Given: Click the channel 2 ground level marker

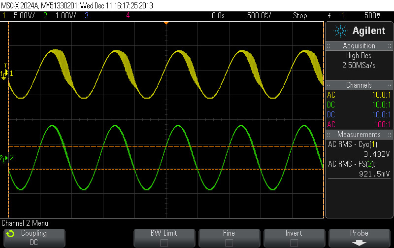Looking at the screenshot, I should (4, 159).
